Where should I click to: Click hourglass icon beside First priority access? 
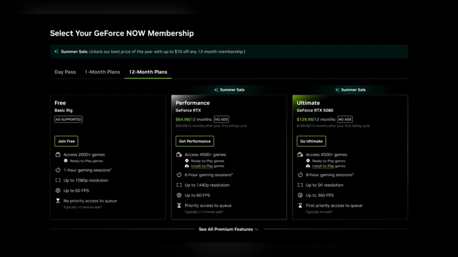point(300,205)
